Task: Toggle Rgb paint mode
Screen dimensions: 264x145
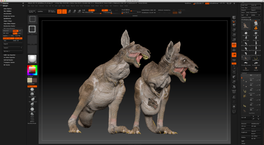Action: coord(91,10)
